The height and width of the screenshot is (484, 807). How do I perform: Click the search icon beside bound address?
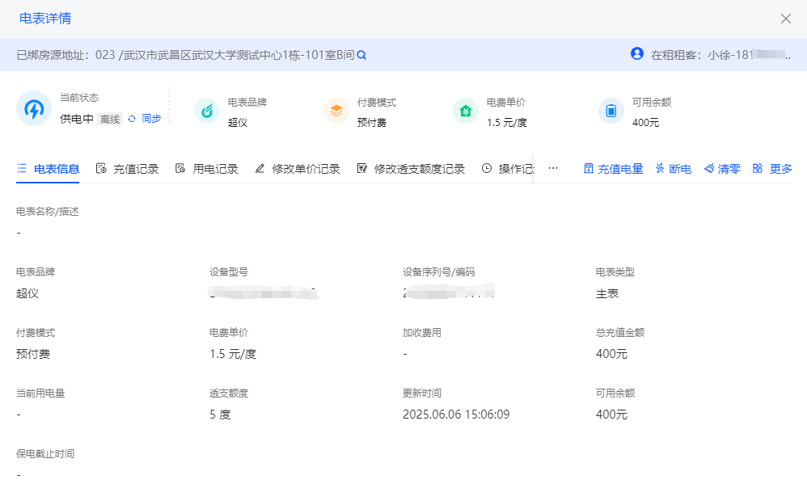[362, 55]
